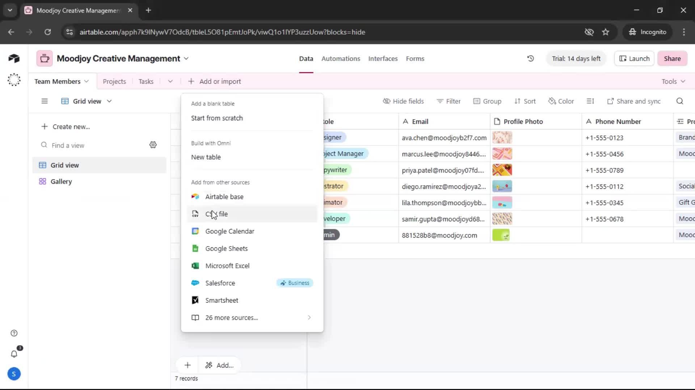Viewport: 695px width, 390px height.
Task: Expand the Moodjoy Creative Management base dropdown
Action: (186, 58)
